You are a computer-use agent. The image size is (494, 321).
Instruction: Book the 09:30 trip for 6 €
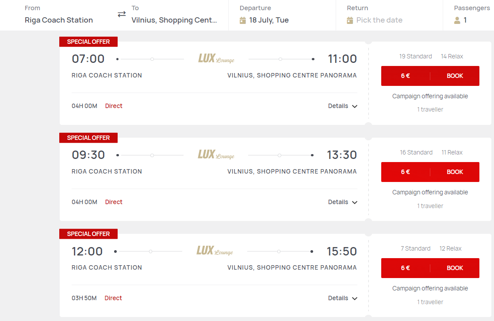430,172
